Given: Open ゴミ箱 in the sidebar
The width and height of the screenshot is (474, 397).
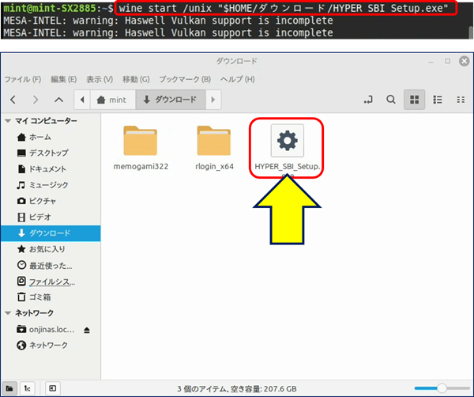Looking at the screenshot, I should pyautogui.click(x=51, y=297).
